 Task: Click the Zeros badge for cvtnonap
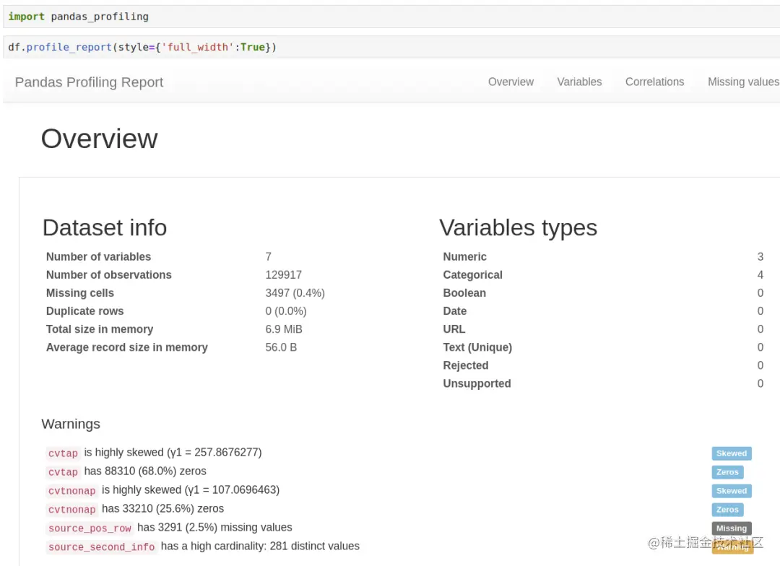pyautogui.click(x=727, y=510)
